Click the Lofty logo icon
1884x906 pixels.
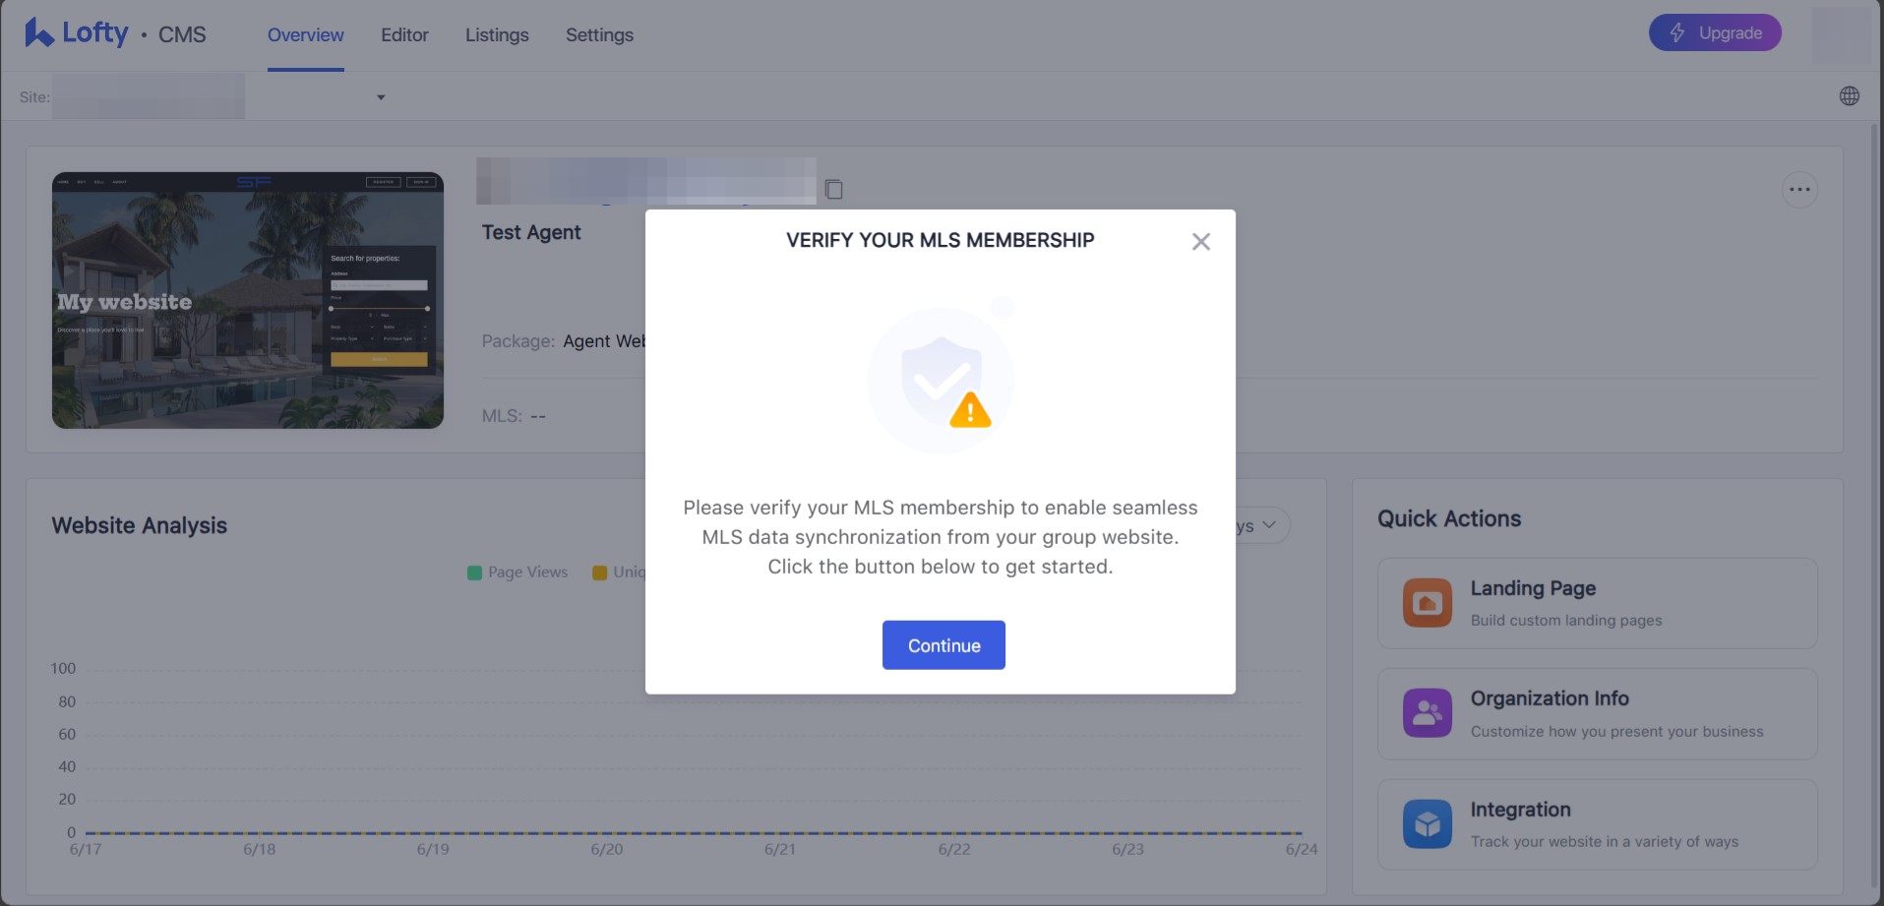pyautogui.click(x=39, y=33)
